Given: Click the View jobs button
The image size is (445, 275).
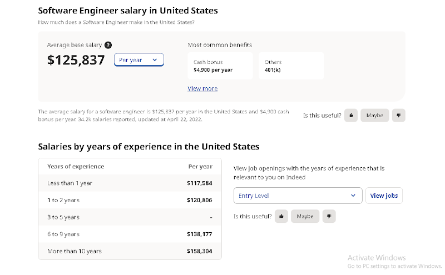Looking at the screenshot, I should coord(384,196).
